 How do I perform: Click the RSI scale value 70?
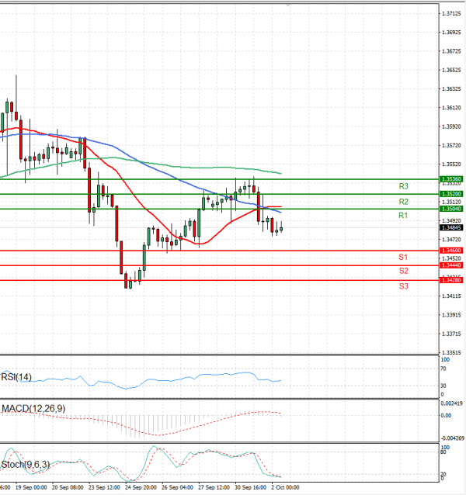tap(443, 369)
